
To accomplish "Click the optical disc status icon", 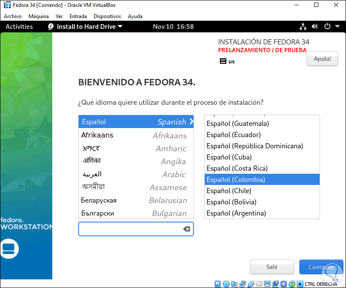I will pyautogui.click(x=226, y=284).
